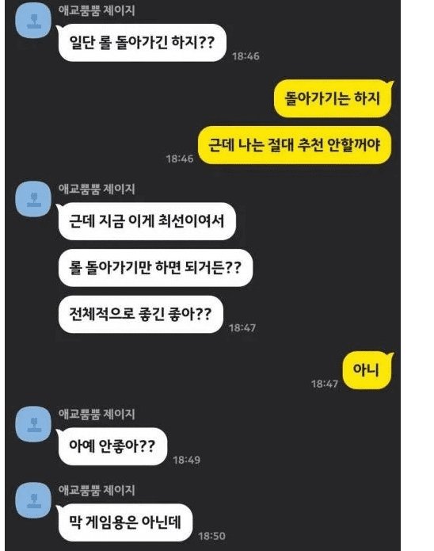
Task: Select sender name above '일단 롤 돌아가긴 하지??'
Action: click(x=97, y=10)
